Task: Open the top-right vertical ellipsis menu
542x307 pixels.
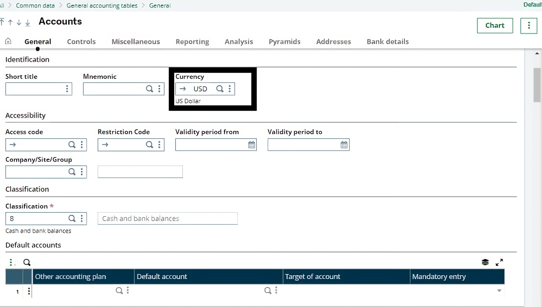Action: pos(529,25)
